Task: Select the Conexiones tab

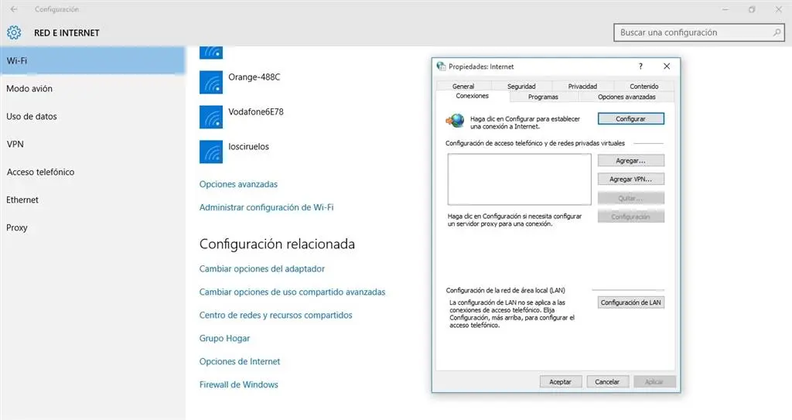Action: coord(473,96)
